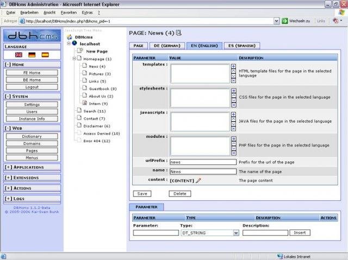This screenshot has width=348, height=260.
Task: Open the DT_STRING type dropdown
Action: (236, 233)
